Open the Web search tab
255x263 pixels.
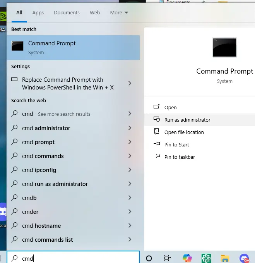95,13
